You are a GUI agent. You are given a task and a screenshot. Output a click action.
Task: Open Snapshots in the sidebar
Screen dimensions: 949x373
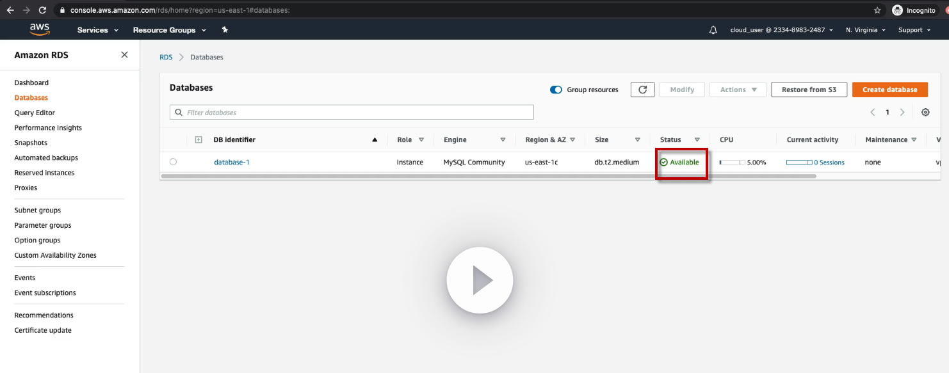tap(31, 143)
